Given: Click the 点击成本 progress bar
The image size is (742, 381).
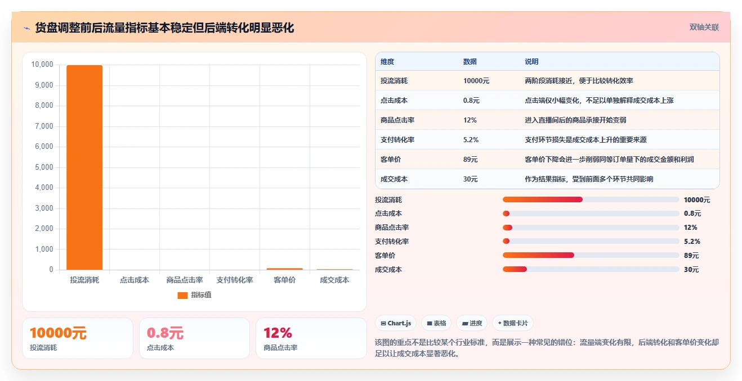Looking at the screenshot, I should [x=591, y=214].
